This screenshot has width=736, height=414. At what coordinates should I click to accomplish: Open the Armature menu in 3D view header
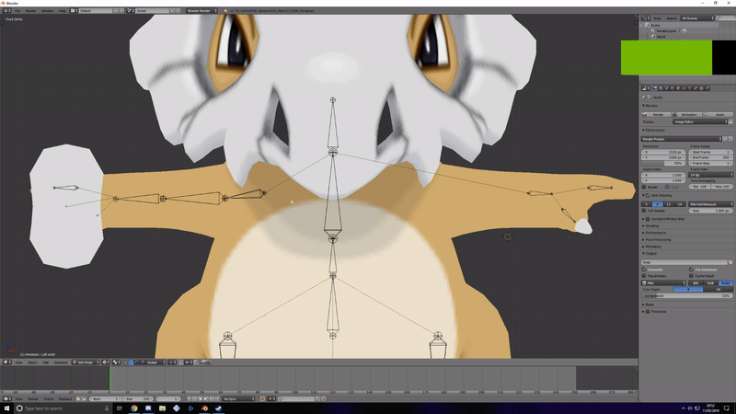pos(61,362)
